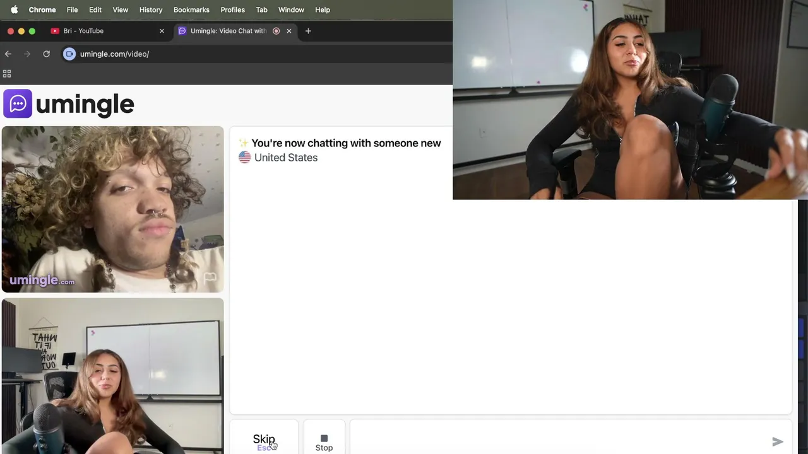
Task: Click the "United States" country label
Action: (x=286, y=158)
